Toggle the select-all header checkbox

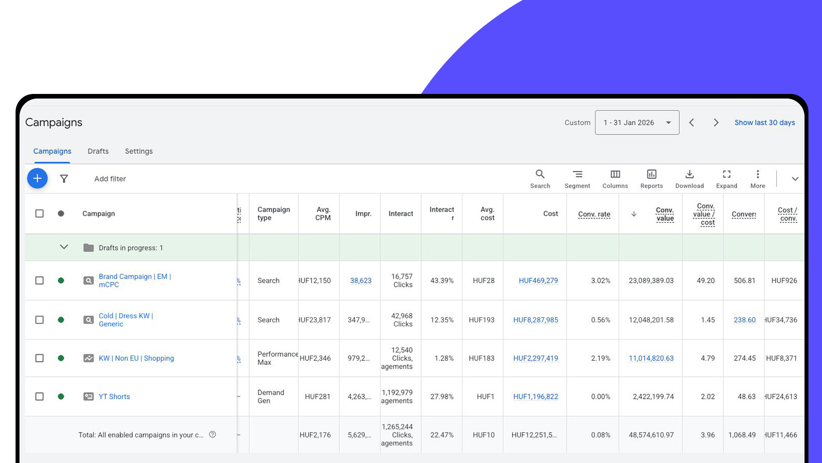[x=40, y=214]
